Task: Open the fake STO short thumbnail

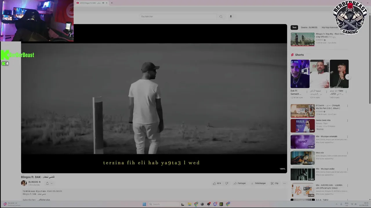Action: [x=339, y=74]
